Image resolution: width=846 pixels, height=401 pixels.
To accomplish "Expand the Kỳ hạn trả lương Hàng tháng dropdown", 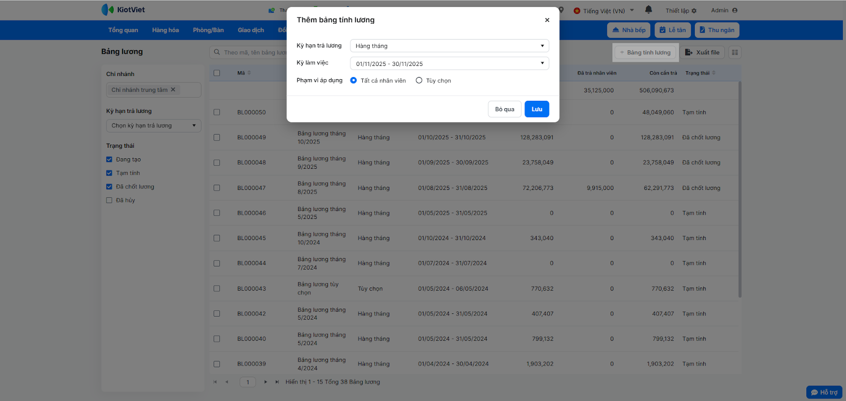I will click(449, 46).
